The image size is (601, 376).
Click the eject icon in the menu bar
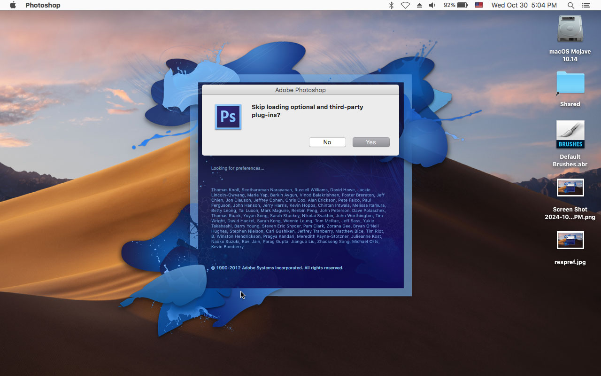[419, 5]
